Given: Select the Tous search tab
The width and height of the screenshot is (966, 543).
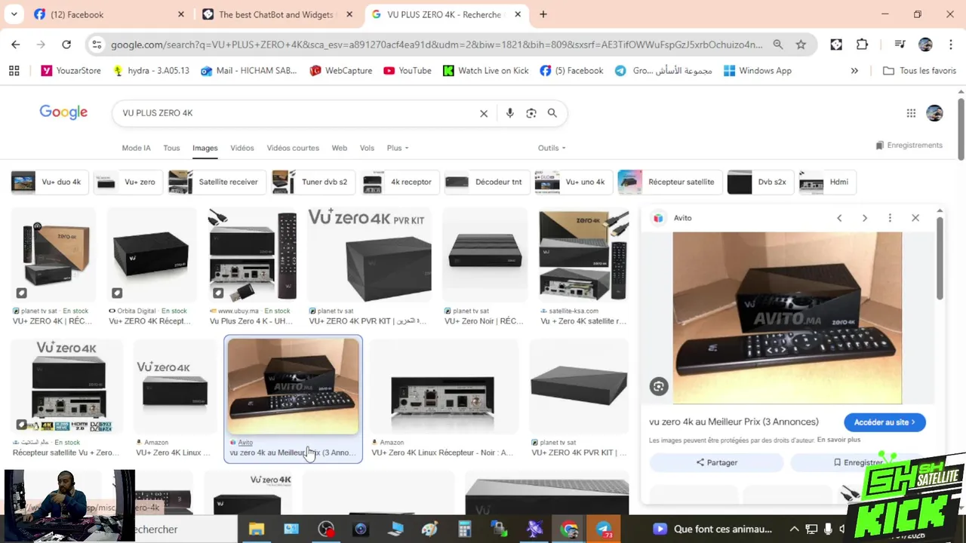Looking at the screenshot, I should point(171,148).
